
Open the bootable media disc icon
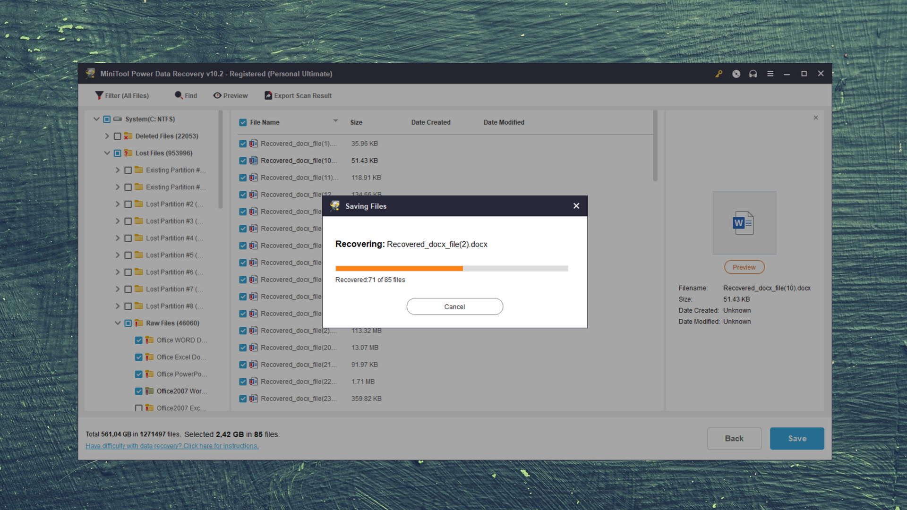point(736,74)
